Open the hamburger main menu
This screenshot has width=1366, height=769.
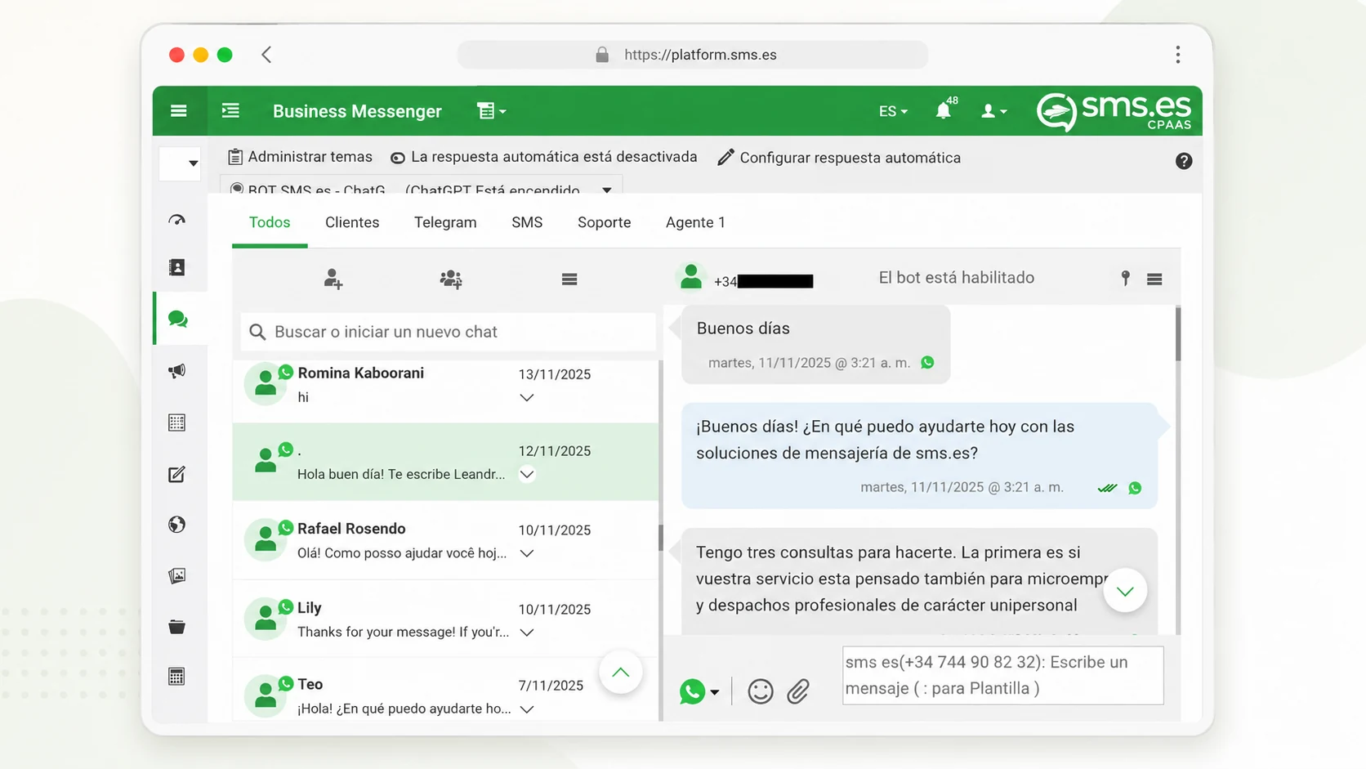click(x=178, y=111)
